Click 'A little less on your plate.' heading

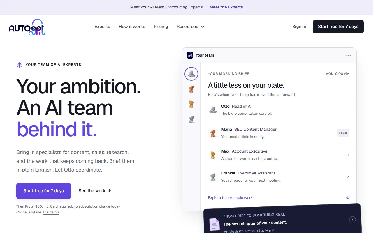[246, 85]
